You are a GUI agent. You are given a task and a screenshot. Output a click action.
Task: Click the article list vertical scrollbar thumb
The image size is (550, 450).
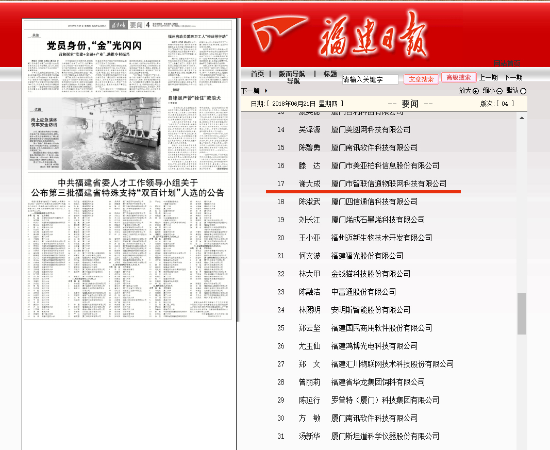522,313
